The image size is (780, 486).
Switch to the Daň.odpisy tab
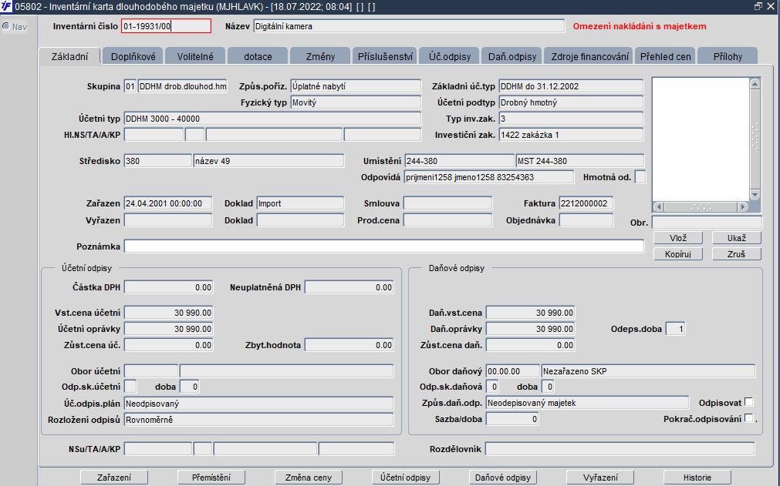click(x=512, y=56)
